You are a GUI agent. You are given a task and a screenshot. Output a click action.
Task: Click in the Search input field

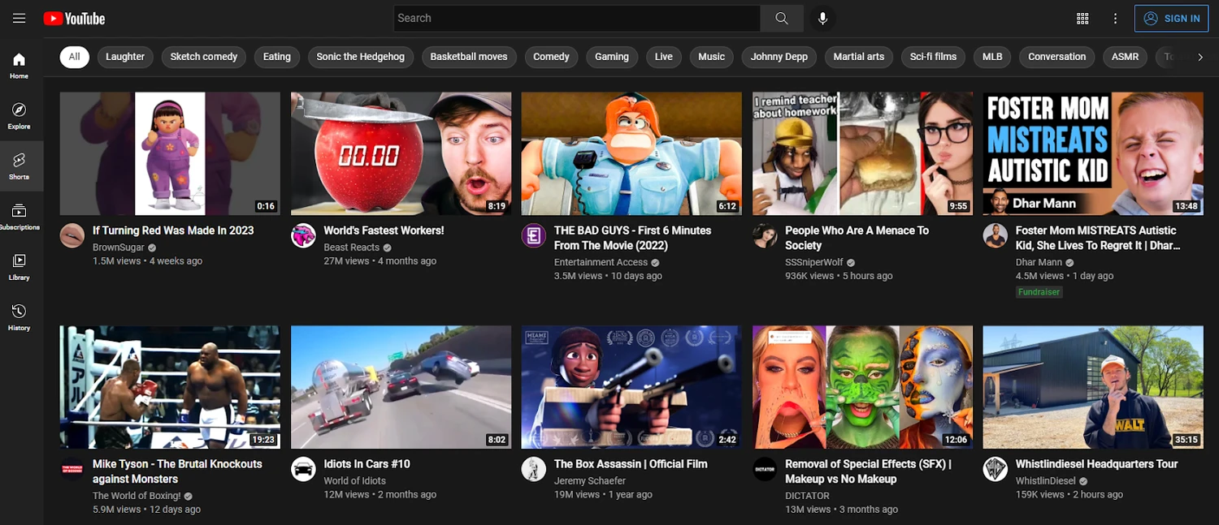(577, 18)
